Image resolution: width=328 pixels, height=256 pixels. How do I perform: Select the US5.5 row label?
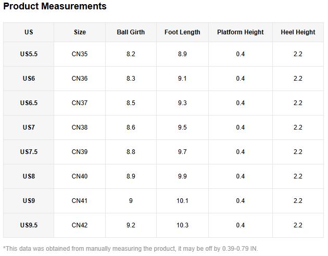point(29,54)
